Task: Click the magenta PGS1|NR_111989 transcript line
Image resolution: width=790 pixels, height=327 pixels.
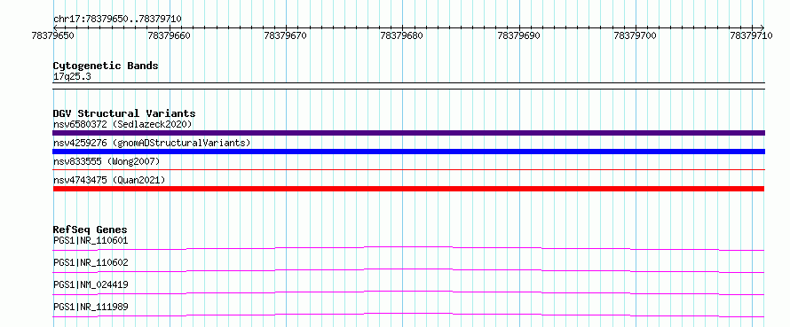Action: (408, 315)
